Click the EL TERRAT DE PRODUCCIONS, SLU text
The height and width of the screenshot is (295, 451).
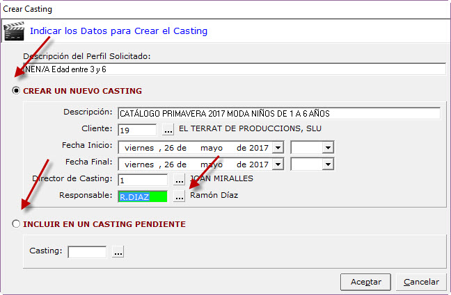[250, 128]
